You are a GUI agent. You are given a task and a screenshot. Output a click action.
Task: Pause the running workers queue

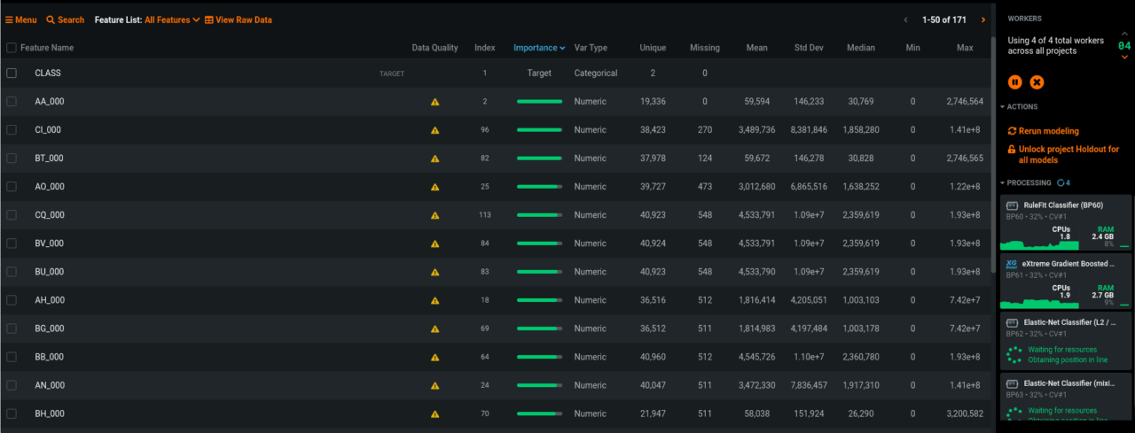click(1015, 82)
